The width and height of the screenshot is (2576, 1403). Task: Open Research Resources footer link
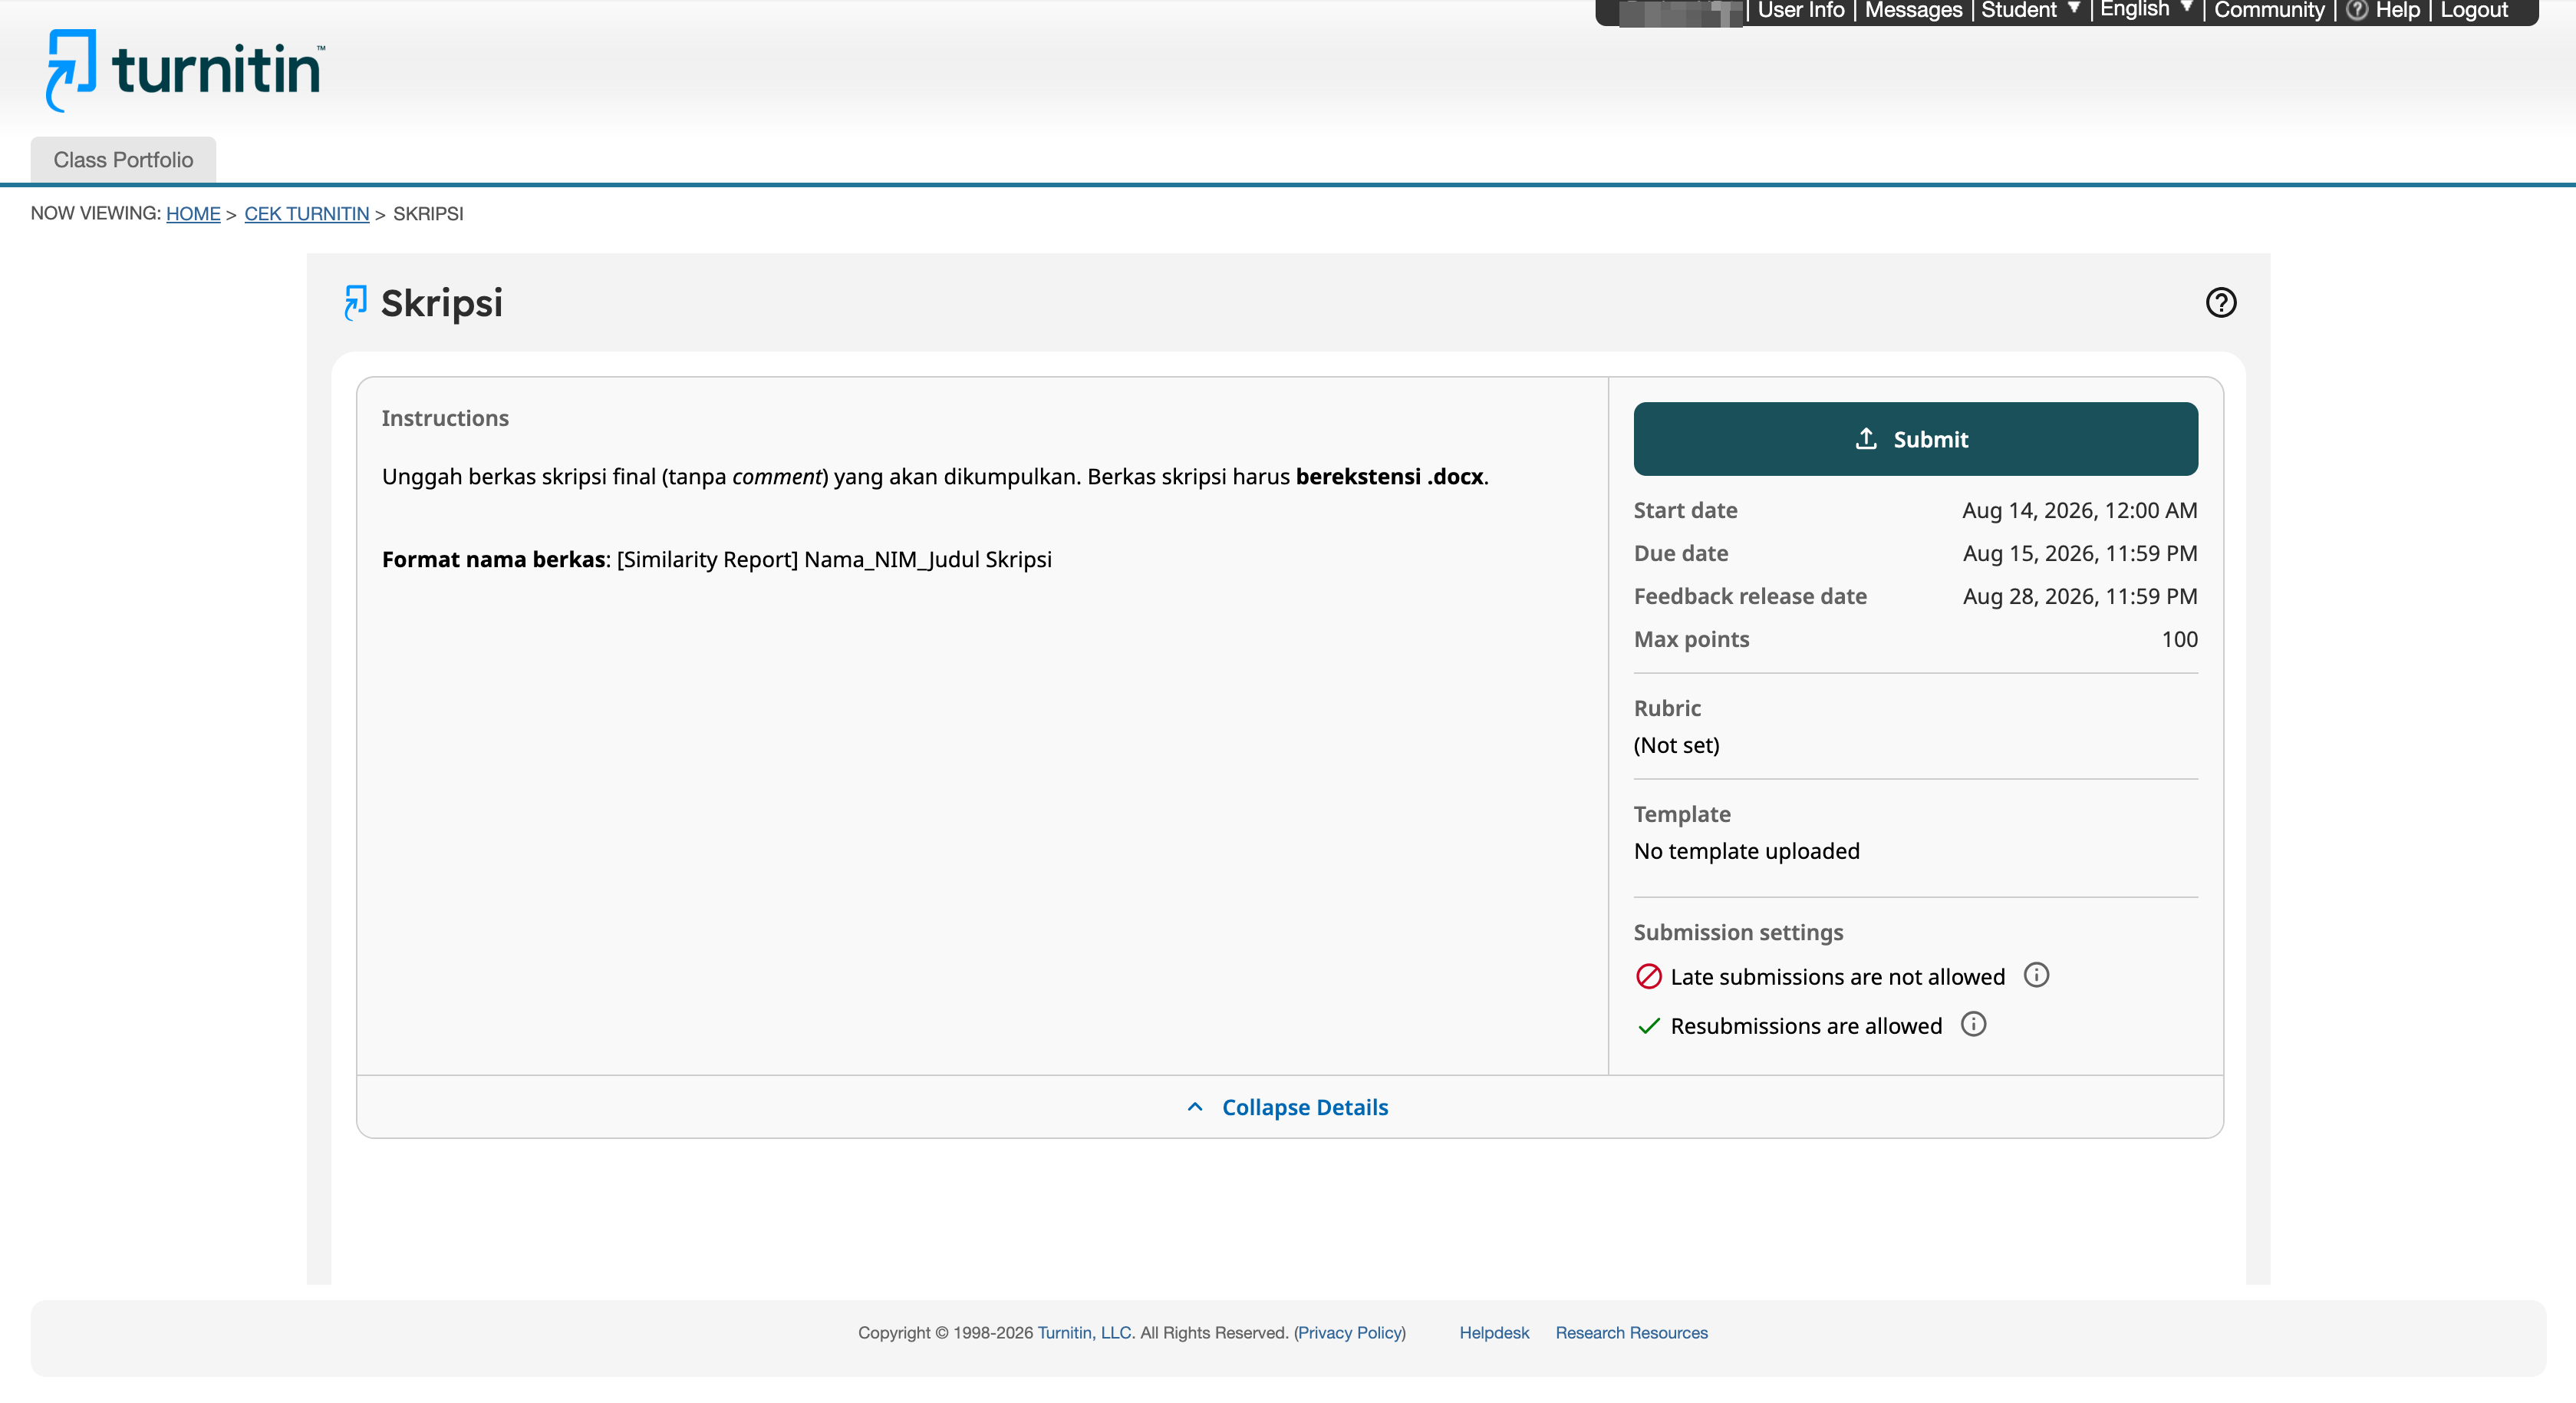coord(1631,1333)
